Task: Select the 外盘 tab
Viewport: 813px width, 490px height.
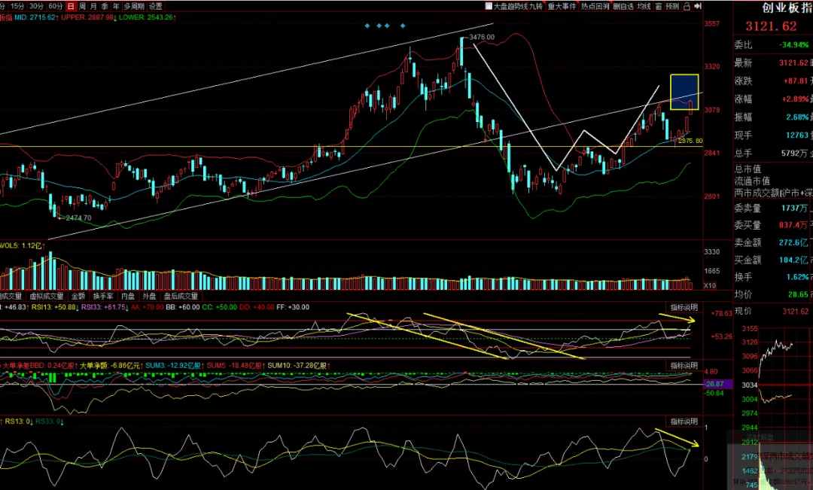Action: (149, 296)
